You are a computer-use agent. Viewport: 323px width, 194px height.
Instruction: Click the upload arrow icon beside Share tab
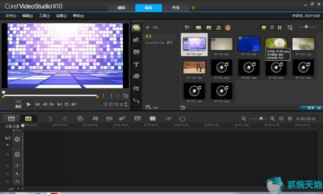tap(193, 8)
